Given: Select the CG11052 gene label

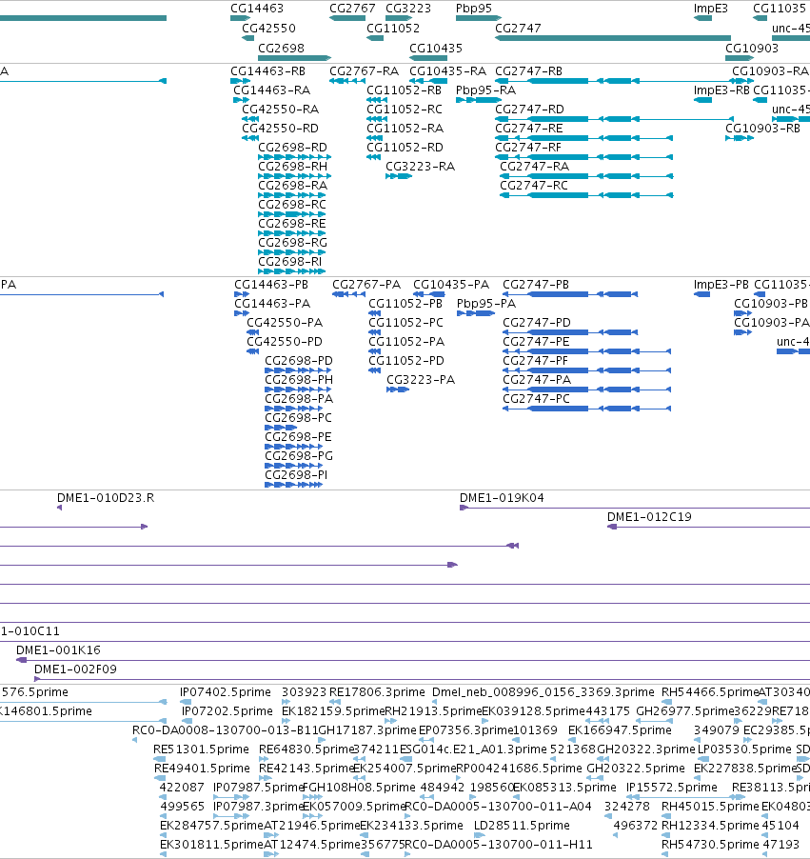Looking at the screenshot, I should click(393, 28).
